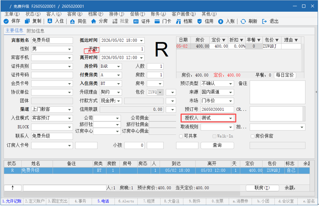319x207 pixels.
Task: Expand the 付费房类 dropdown
Action: pyautogui.click(x=119, y=75)
